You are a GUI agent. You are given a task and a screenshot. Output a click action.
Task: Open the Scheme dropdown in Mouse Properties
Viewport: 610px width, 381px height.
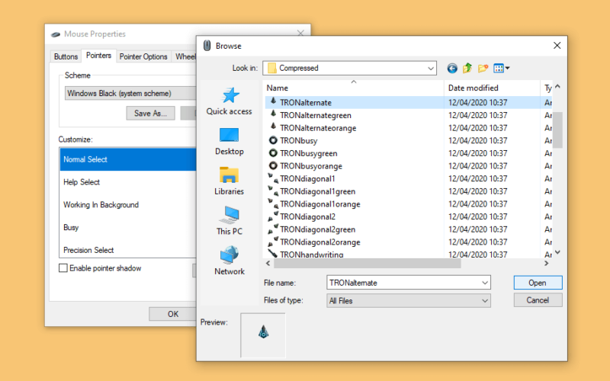[130, 93]
